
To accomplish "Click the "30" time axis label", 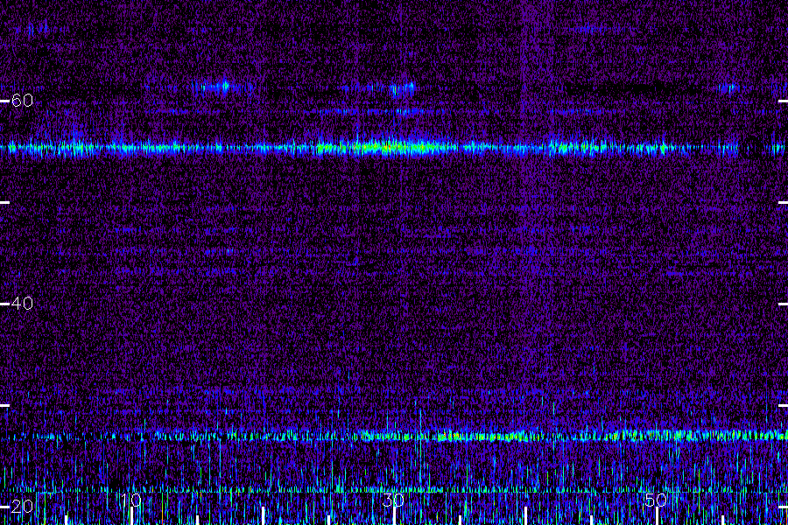I will pyautogui.click(x=393, y=500).
